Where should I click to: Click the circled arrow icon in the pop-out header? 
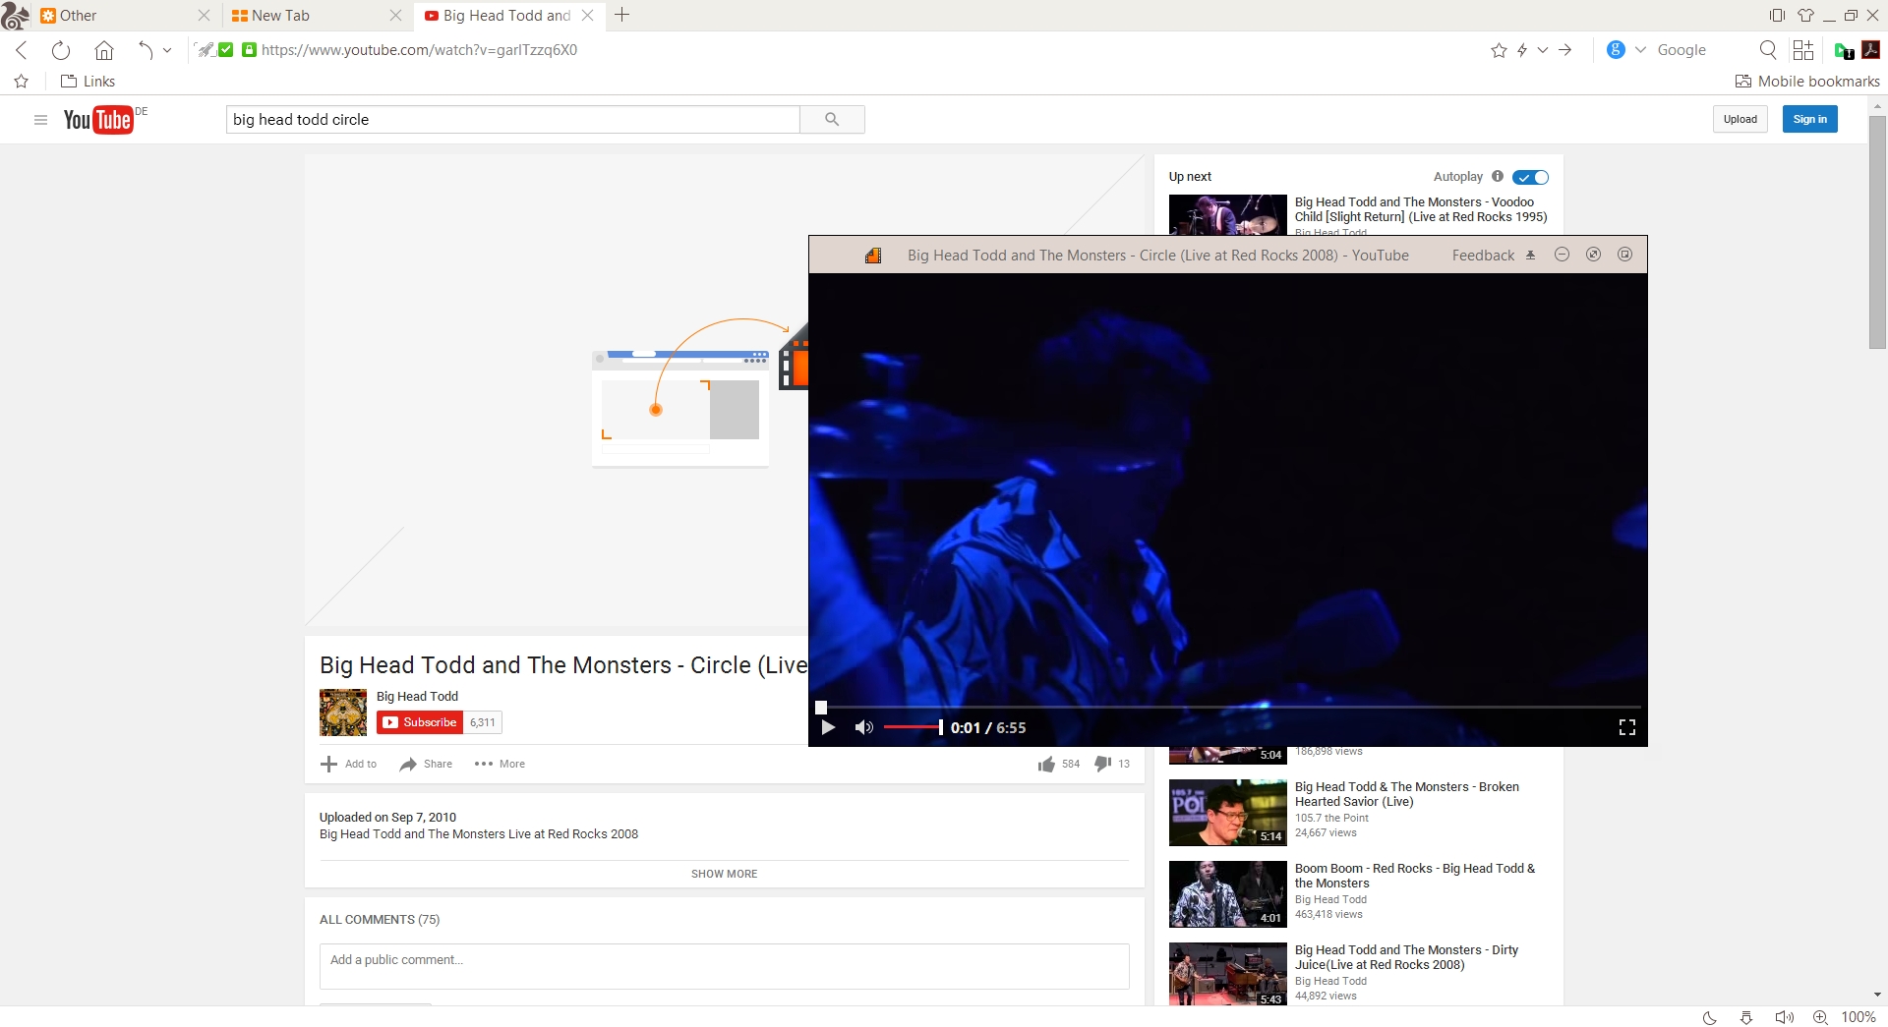point(1593,255)
